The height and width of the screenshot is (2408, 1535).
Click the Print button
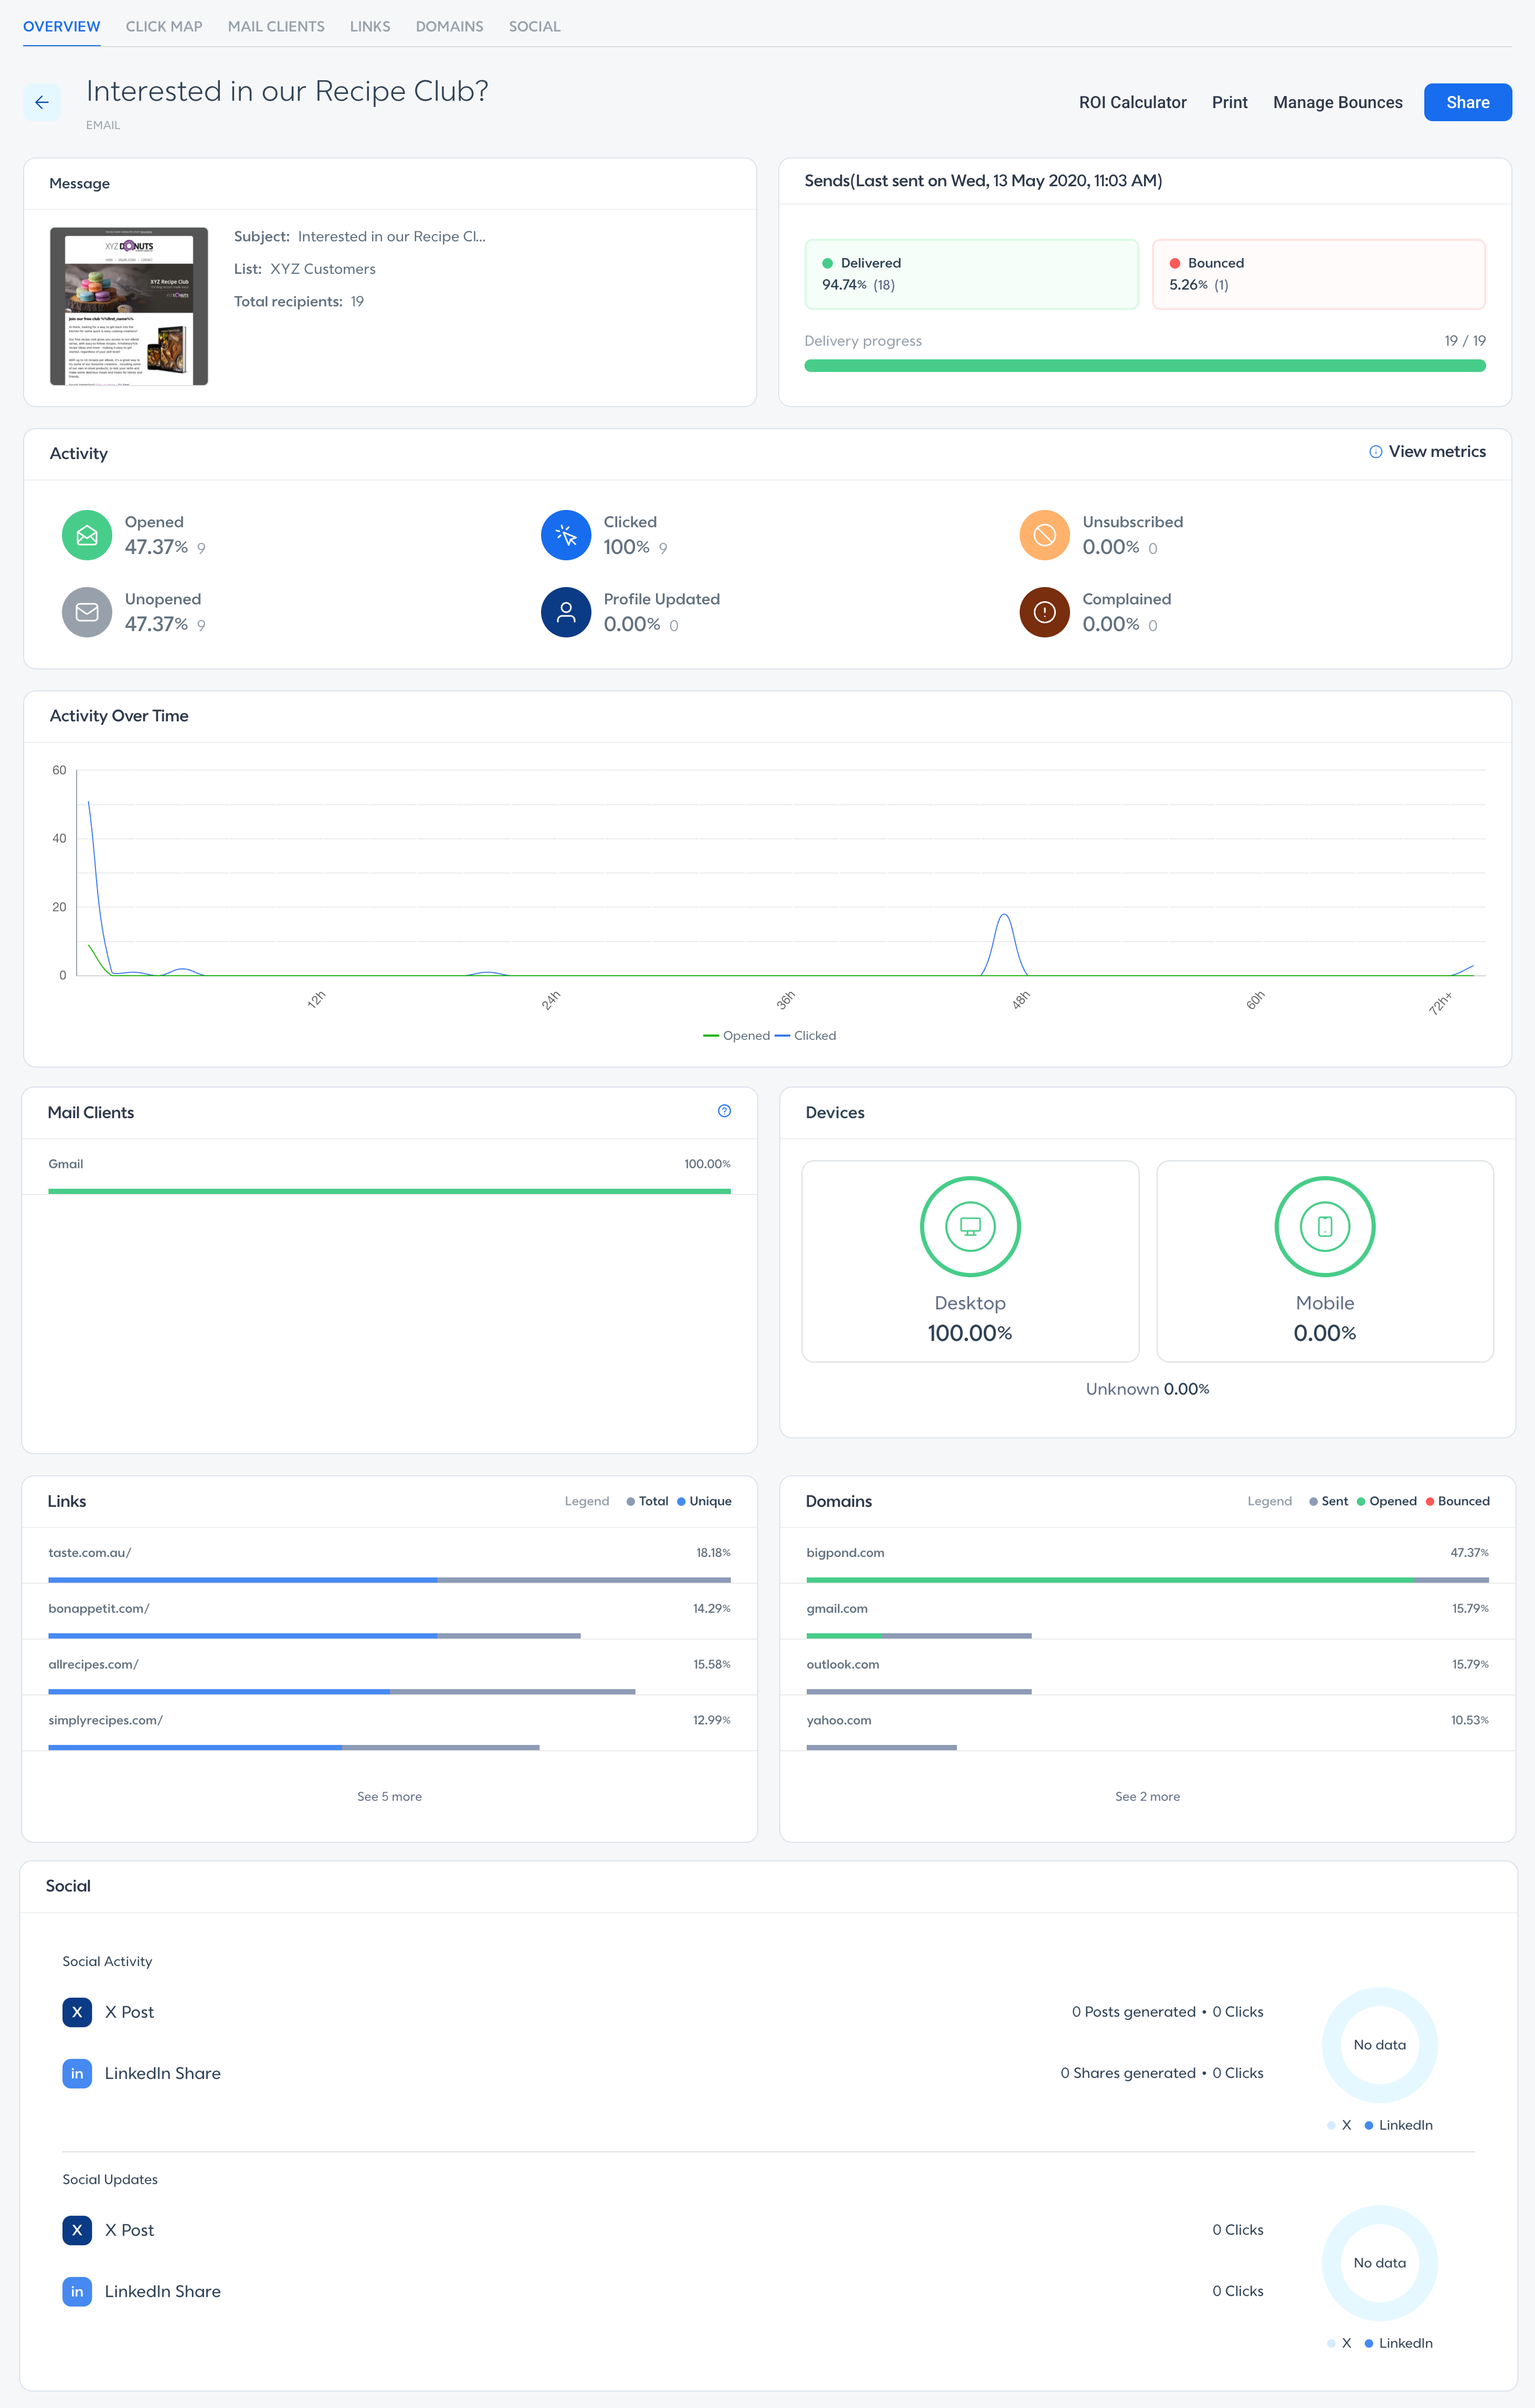1229,102
